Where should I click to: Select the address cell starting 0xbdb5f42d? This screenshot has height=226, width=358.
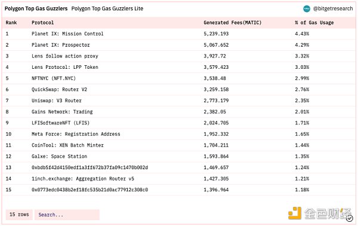89,167
